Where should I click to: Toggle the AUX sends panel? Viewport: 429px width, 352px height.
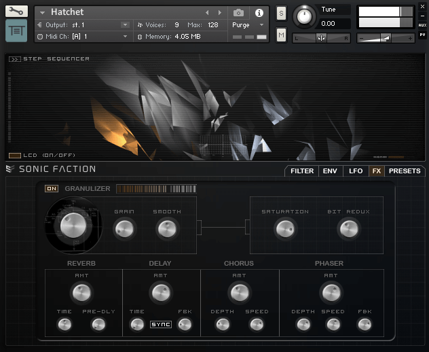coord(422,25)
